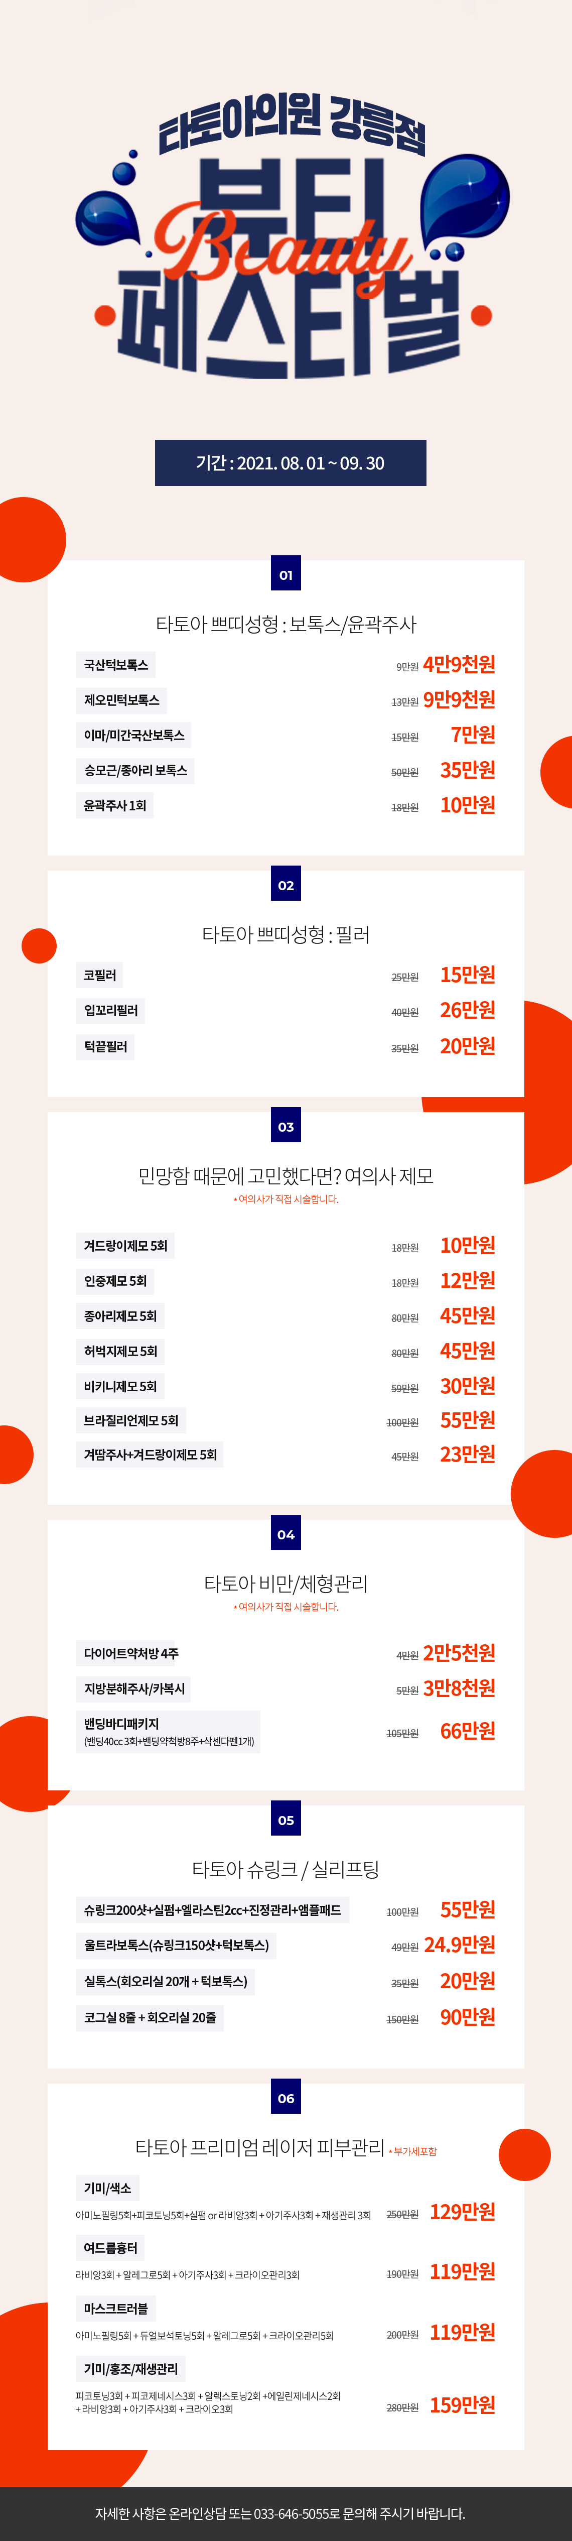Viewport: 572px width, 2541px height.
Task: Select the 기미/색소 category label
Action: click(107, 2188)
